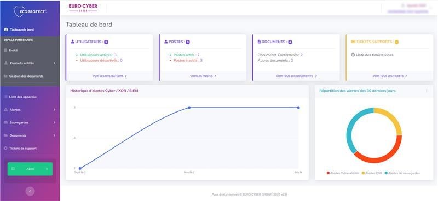Click the Liste des appareils list icon
Viewport: 438px width, 201px height.
coord(5,97)
